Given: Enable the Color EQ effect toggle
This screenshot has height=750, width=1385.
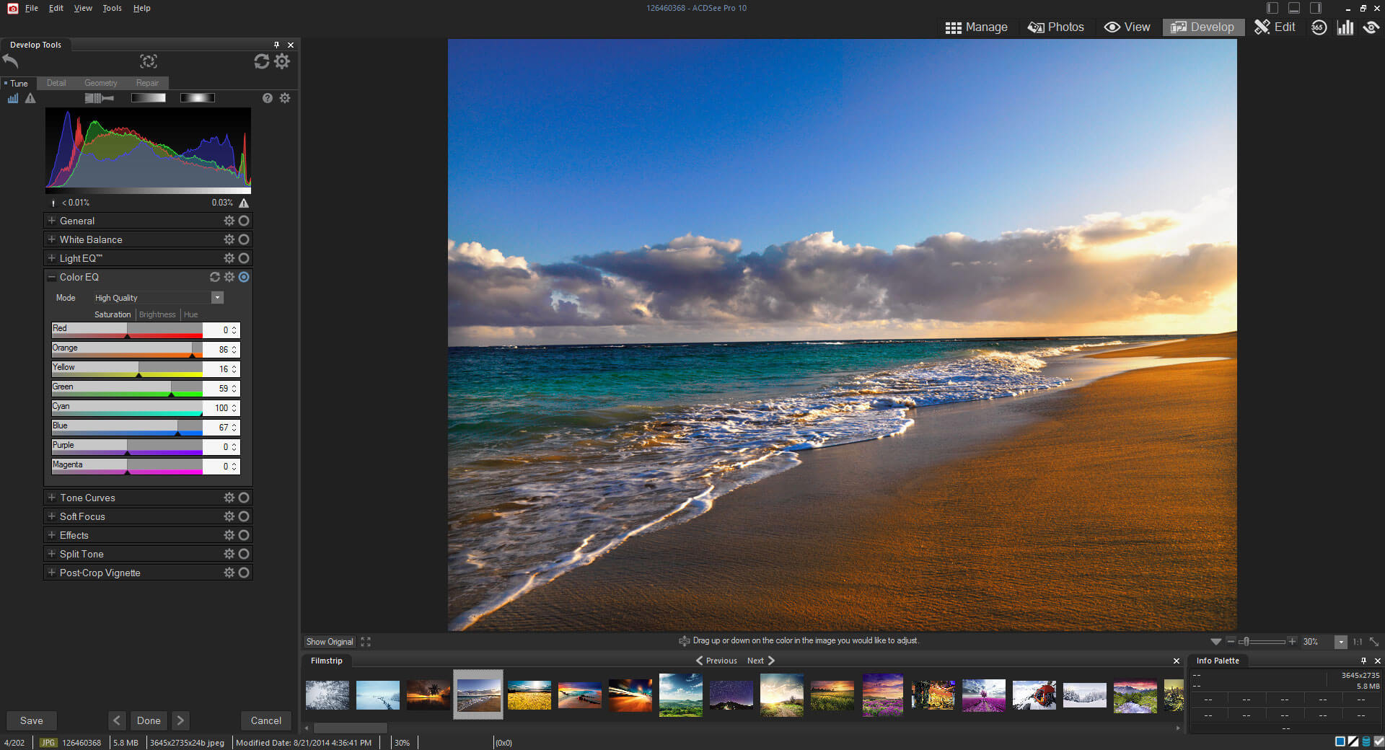Looking at the screenshot, I should [243, 277].
